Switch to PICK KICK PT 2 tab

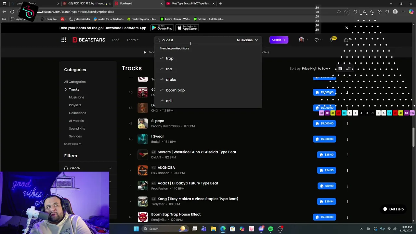(86, 4)
